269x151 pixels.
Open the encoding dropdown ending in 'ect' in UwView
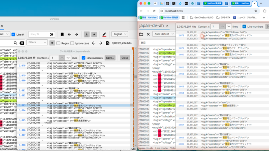(5, 34)
